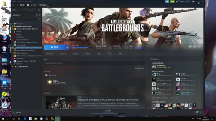Image resolution: width=216 pixels, height=121 pixels.
Task: Open the 社区中心 game link
Action: coord(63,54)
